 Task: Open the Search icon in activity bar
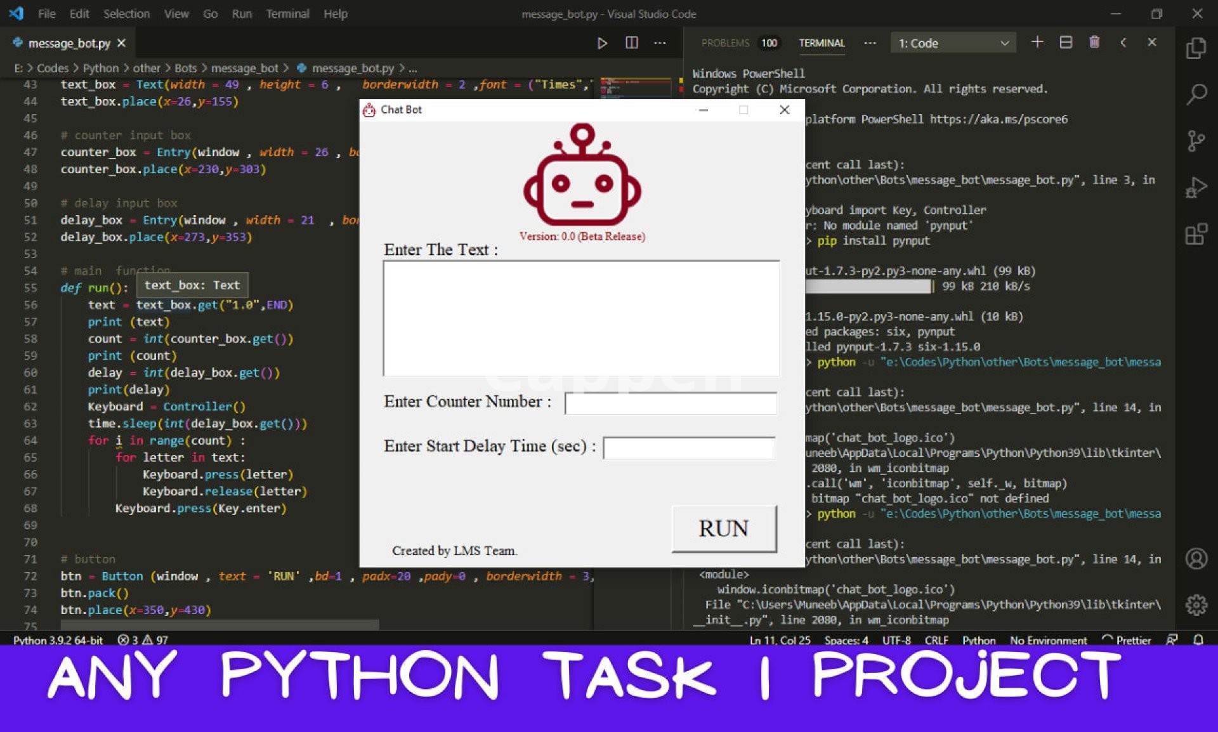coord(1196,95)
